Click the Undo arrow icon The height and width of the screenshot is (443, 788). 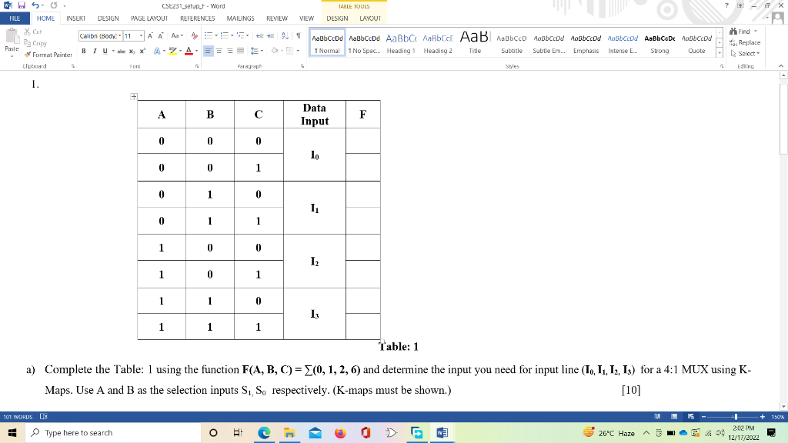pyautogui.click(x=35, y=5)
